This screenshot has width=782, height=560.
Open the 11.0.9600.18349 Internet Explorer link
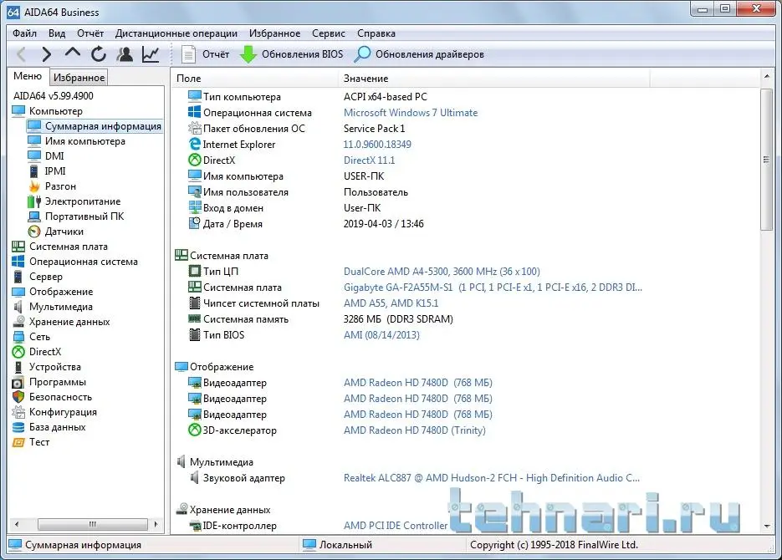click(377, 145)
